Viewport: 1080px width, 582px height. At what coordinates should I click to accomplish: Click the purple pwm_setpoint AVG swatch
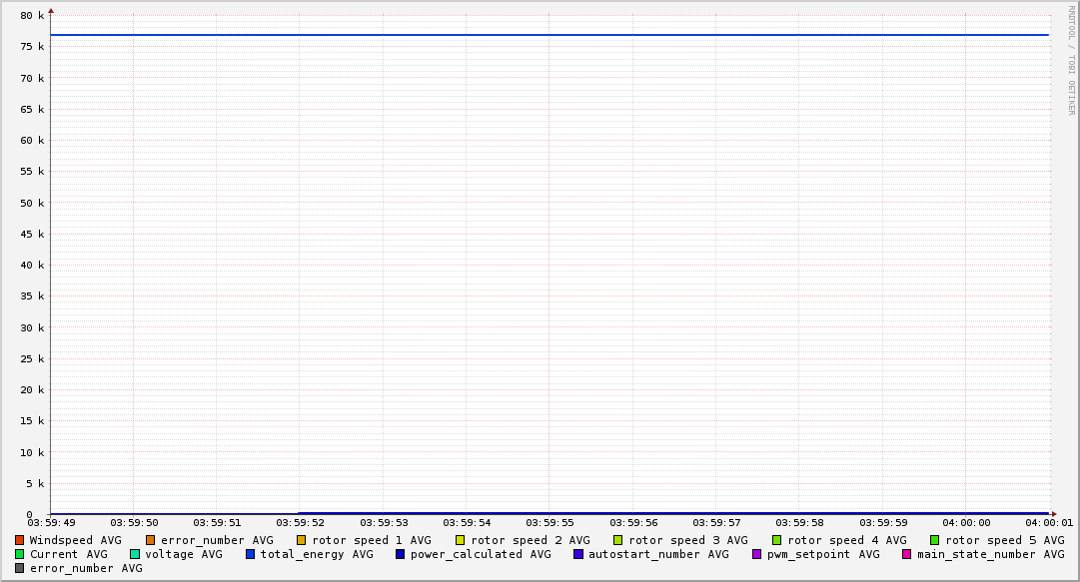click(x=756, y=554)
